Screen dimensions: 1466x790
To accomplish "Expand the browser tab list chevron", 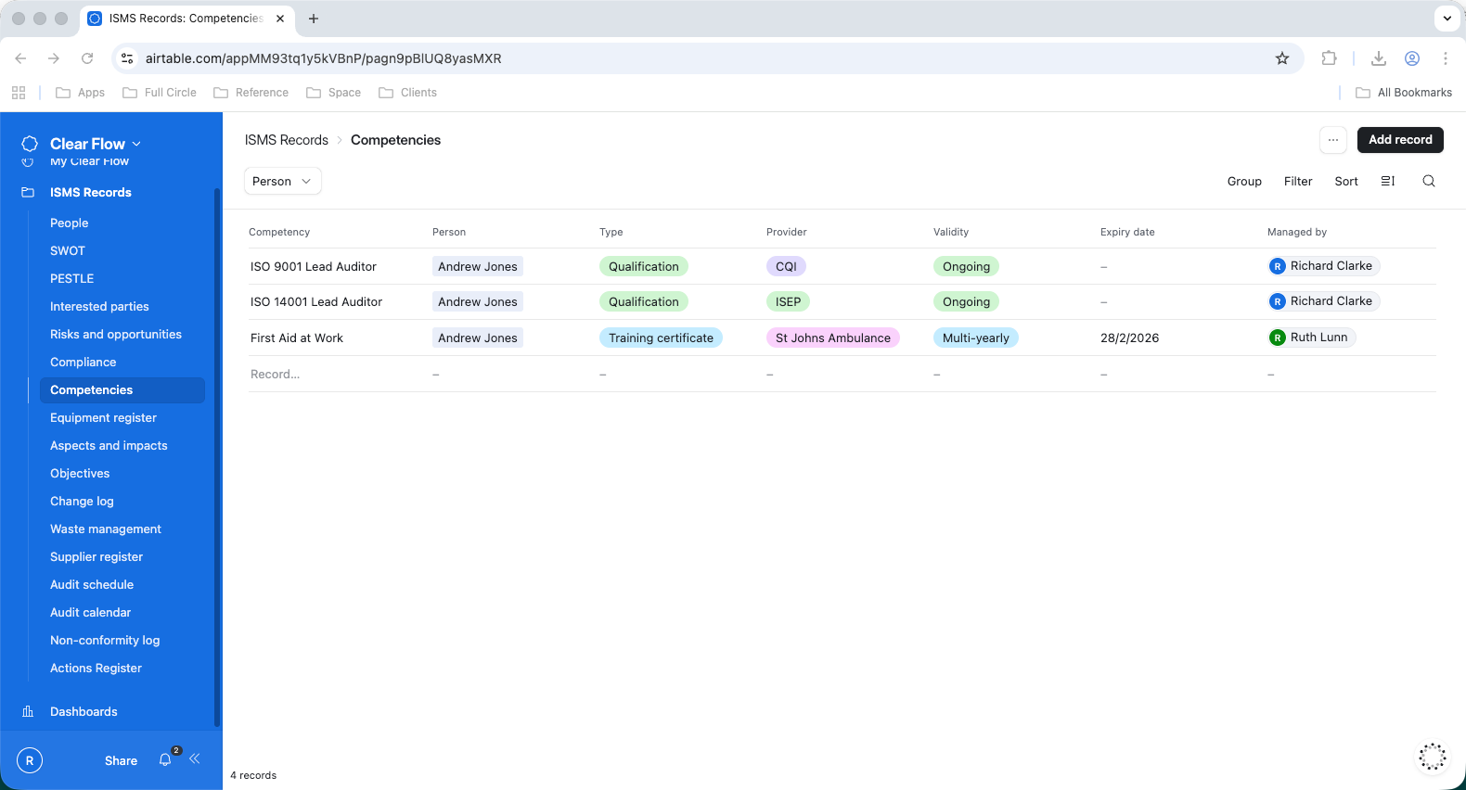I will [1447, 19].
